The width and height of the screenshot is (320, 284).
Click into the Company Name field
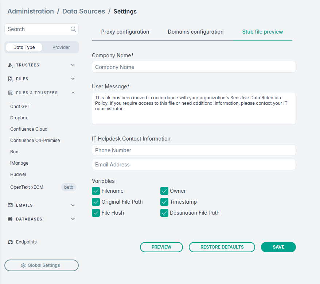[194, 67]
